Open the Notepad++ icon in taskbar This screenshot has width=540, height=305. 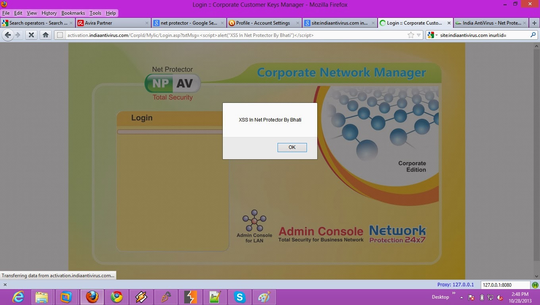(x=215, y=297)
